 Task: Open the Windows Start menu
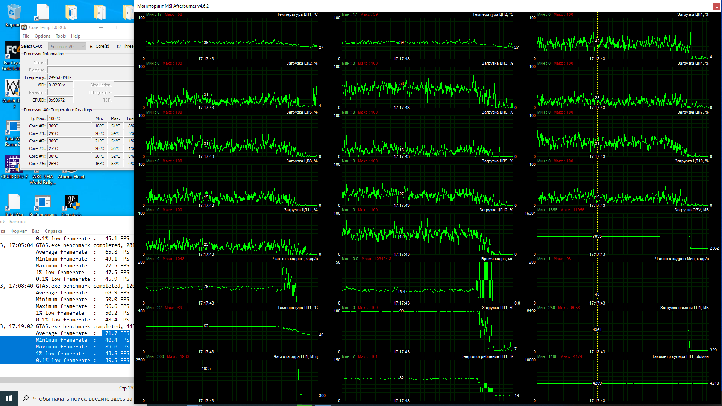click(x=9, y=398)
